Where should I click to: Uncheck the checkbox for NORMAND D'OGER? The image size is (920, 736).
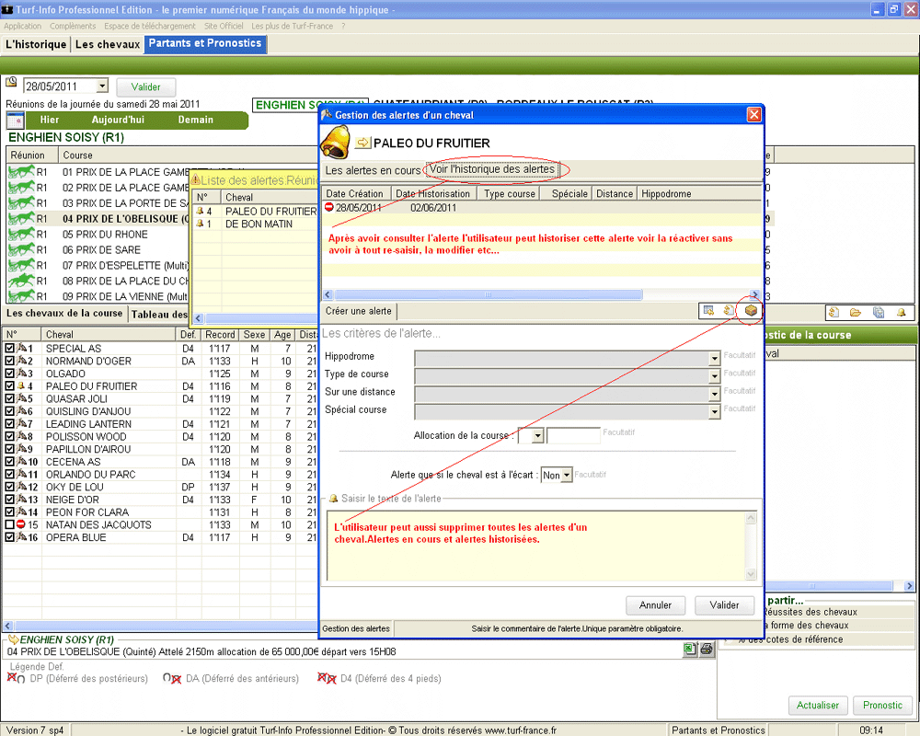9,361
